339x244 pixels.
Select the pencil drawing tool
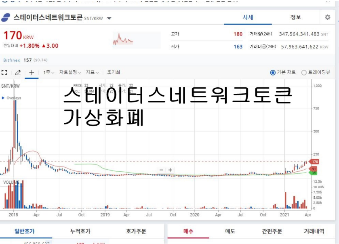[x=18, y=72]
